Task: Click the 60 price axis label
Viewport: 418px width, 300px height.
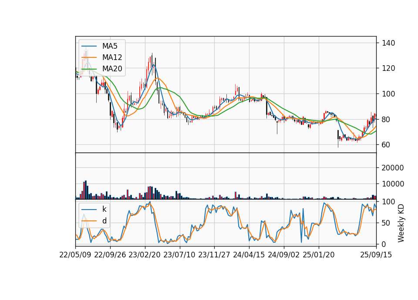Action: tap(386, 145)
